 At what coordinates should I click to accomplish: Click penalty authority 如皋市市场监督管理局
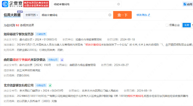[88, 40]
